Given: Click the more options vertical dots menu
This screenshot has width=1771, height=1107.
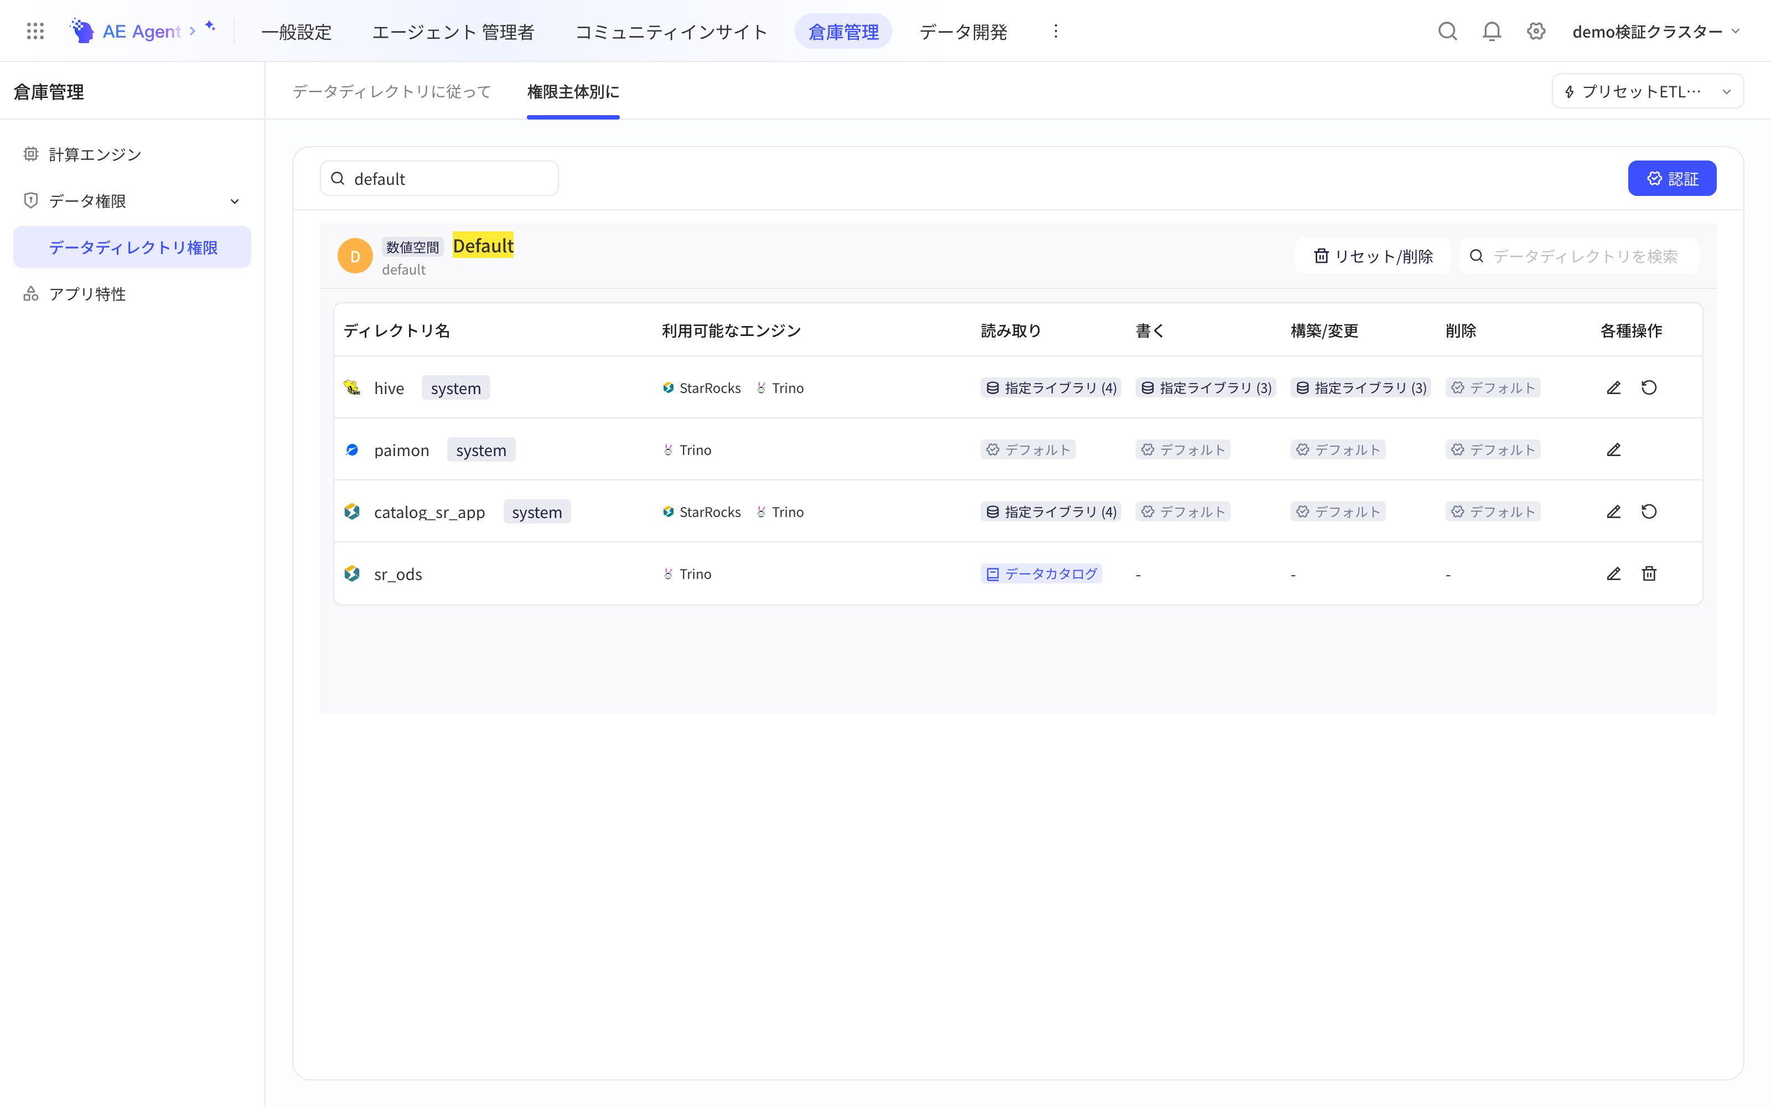Looking at the screenshot, I should point(1055,31).
